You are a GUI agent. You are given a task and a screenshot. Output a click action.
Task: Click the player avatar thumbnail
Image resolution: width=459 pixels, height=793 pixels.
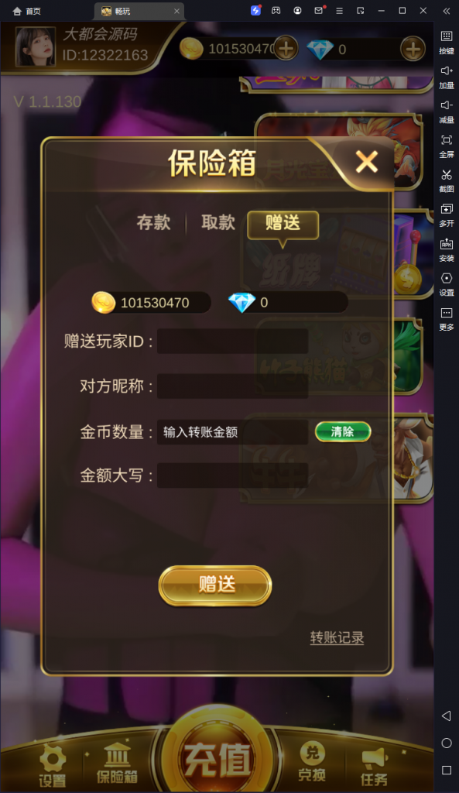[x=36, y=46]
